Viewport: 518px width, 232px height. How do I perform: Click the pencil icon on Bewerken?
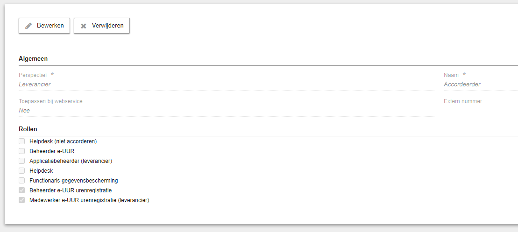coord(29,26)
